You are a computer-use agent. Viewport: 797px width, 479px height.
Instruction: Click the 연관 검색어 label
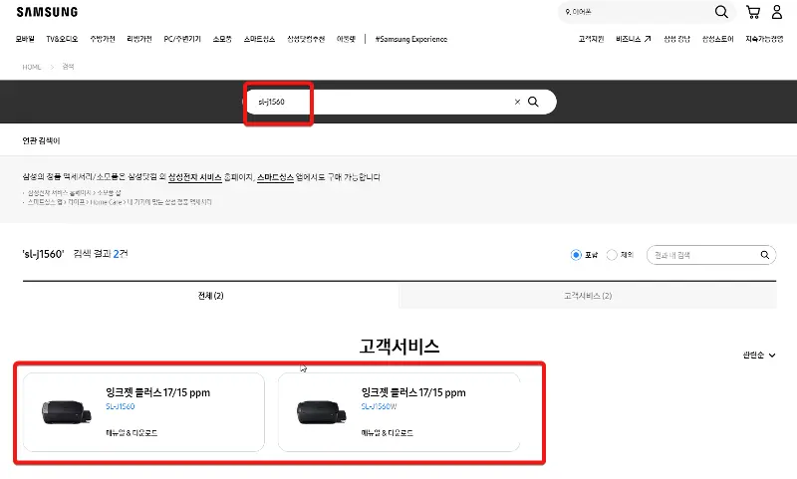[41, 140]
